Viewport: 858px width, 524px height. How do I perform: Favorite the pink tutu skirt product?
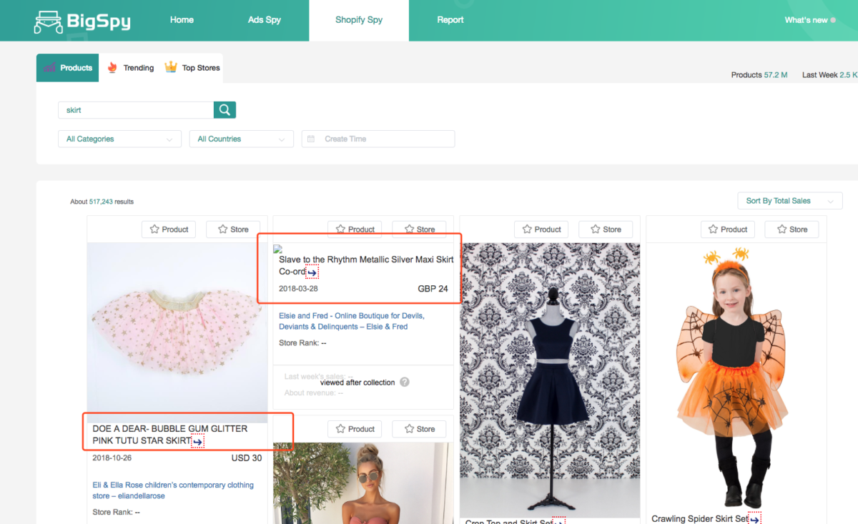pyautogui.click(x=169, y=229)
